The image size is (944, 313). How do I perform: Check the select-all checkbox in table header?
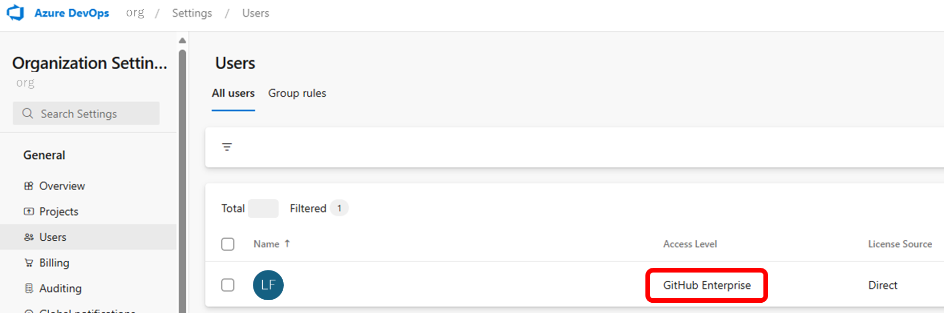coord(228,244)
